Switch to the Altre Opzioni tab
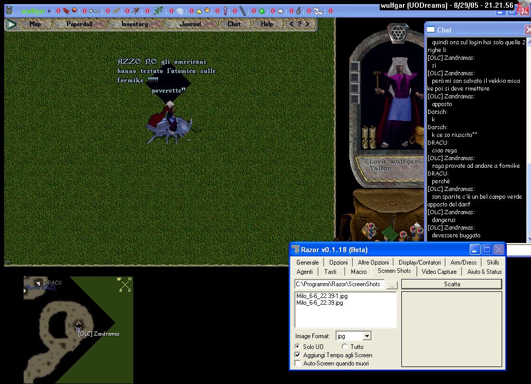The width and height of the screenshot is (531, 384). click(373, 263)
